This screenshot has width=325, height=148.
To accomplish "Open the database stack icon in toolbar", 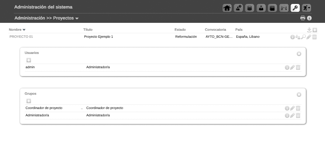I will [250, 8].
